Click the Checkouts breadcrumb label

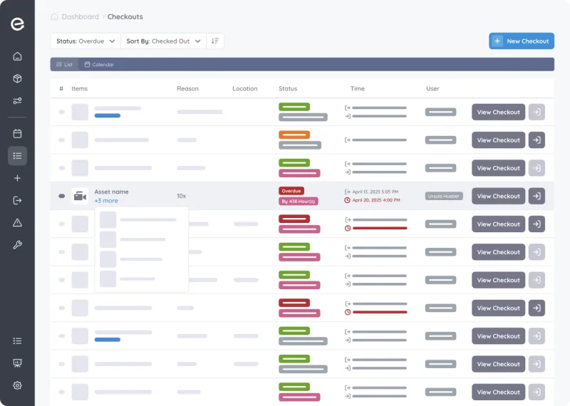pos(125,16)
